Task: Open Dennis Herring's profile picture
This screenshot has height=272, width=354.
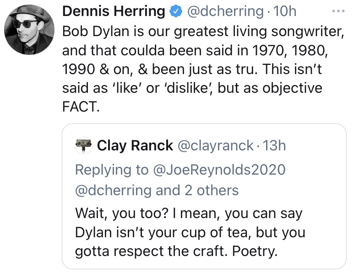Action: pyautogui.click(x=29, y=28)
